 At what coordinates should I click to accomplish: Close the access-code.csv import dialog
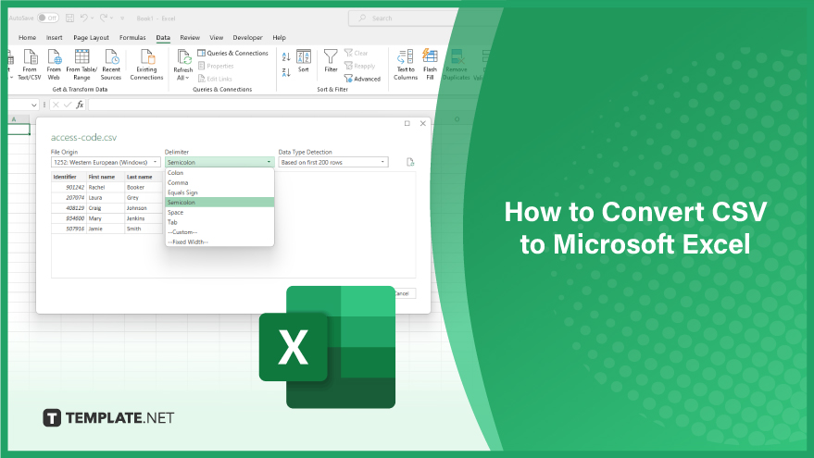tap(422, 123)
